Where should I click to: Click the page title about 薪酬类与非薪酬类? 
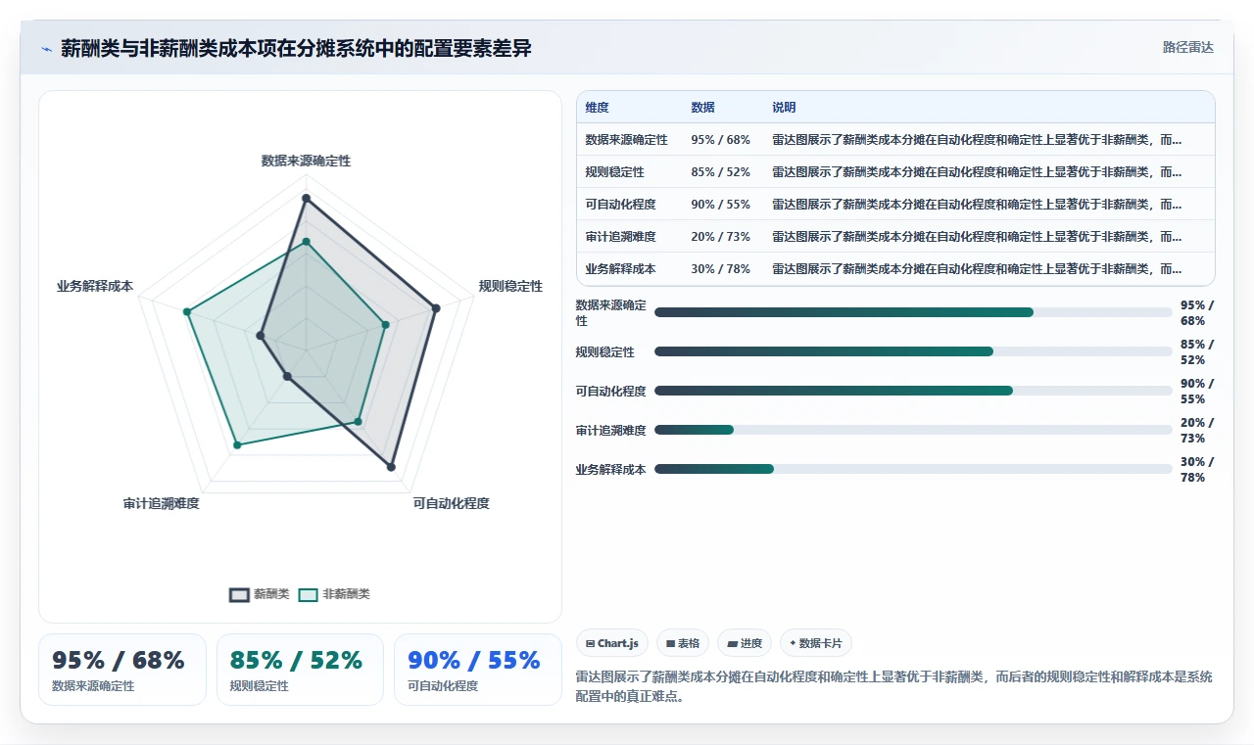(296, 48)
